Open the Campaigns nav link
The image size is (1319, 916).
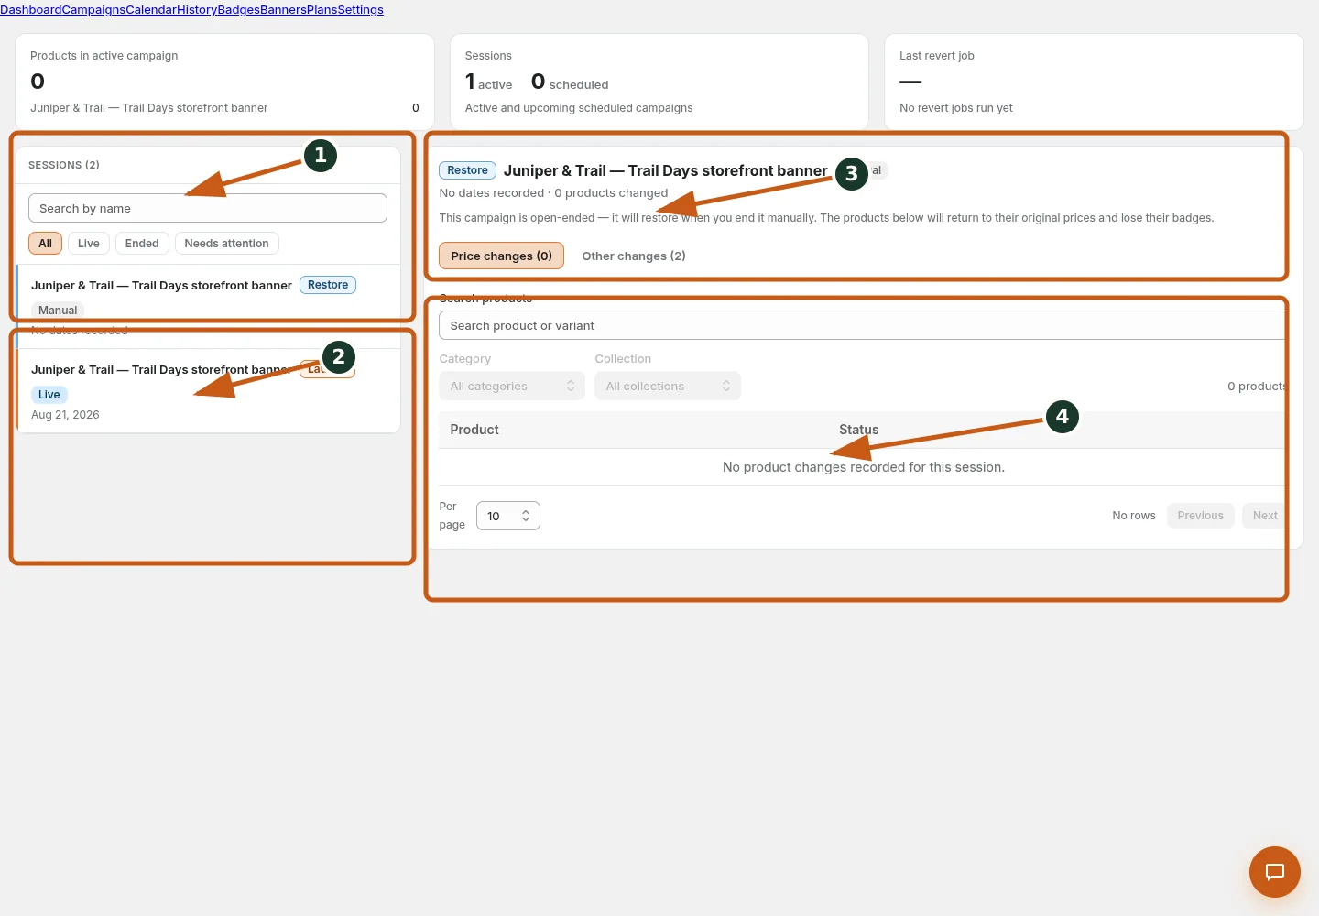pos(93,10)
